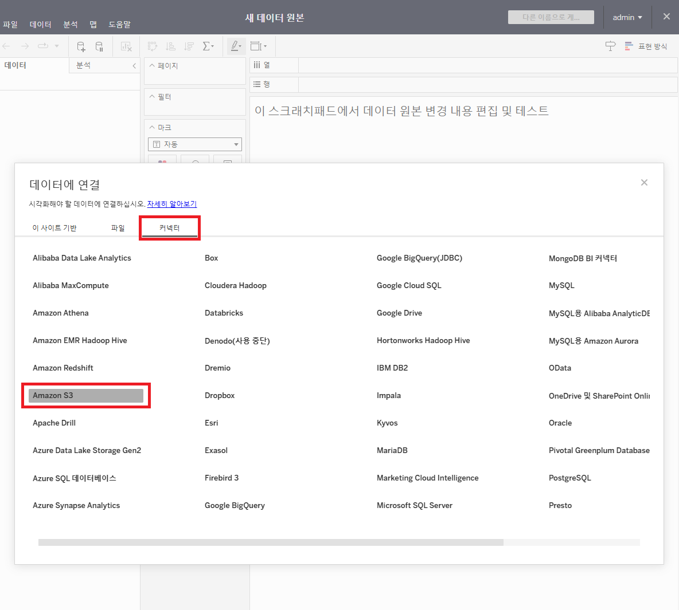The image size is (679, 610).
Task: Select the Dropbox connector
Action: [220, 395]
